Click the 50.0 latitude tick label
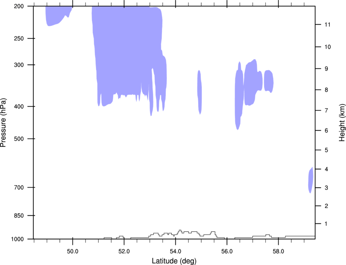Screen dimensions: 346x265 coord(72,252)
